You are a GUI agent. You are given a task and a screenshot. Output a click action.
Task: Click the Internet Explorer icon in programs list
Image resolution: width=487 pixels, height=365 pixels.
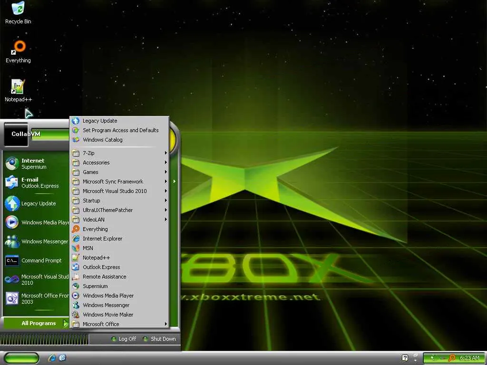click(76, 239)
